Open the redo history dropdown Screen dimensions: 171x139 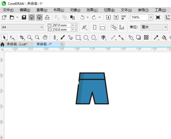[x=99, y=17]
